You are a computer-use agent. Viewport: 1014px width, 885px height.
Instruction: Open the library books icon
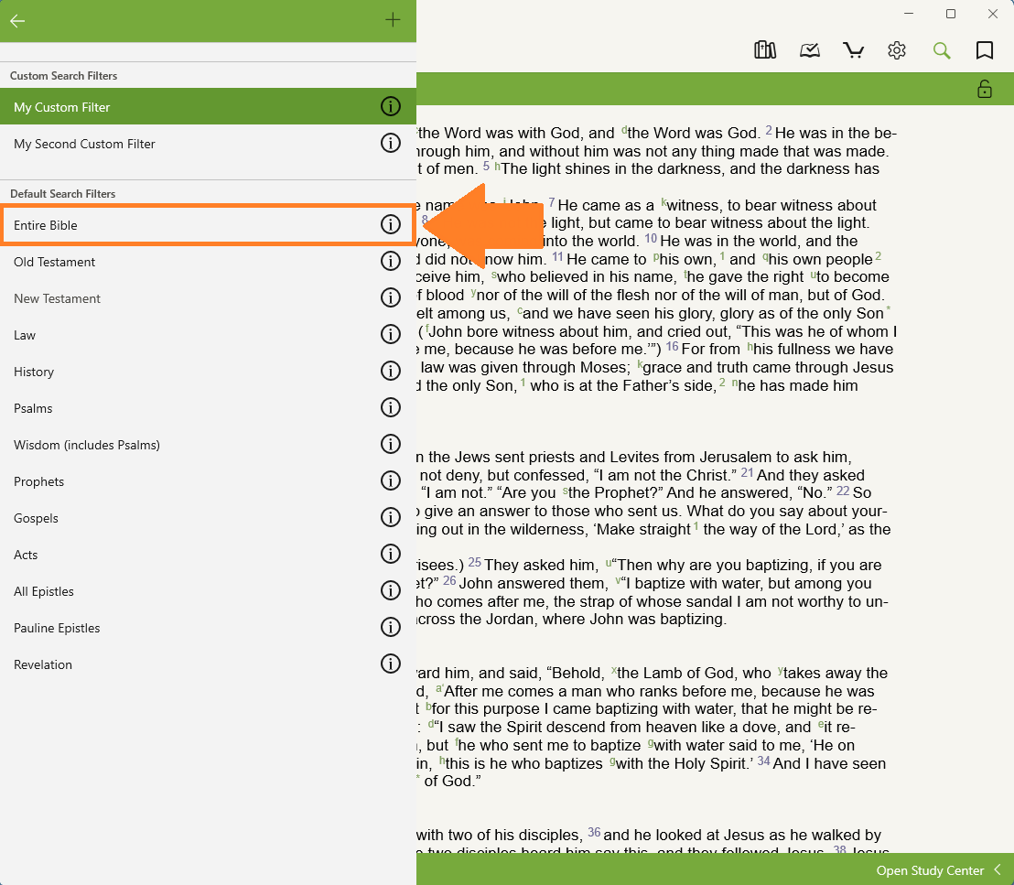pos(764,50)
